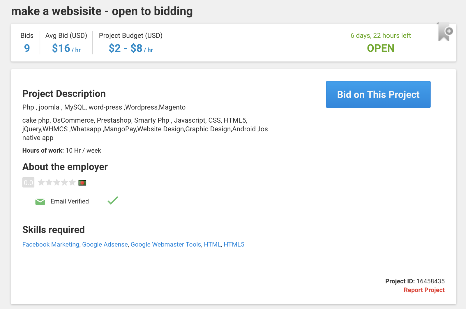Click the project ID number 16458435
The width and height of the screenshot is (466, 309).
tap(430, 281)
